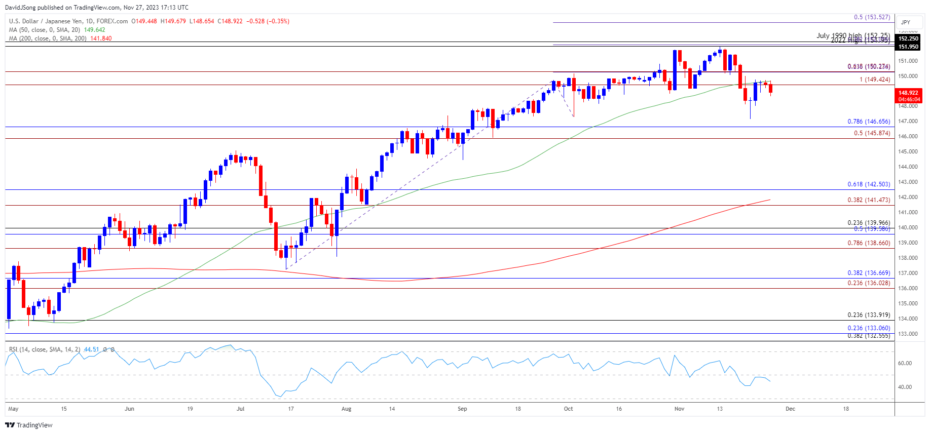Select the 0.382 (136.669) Fibonacci label
Viewport: 930px width, 434px height.
[x=869, y=273]
